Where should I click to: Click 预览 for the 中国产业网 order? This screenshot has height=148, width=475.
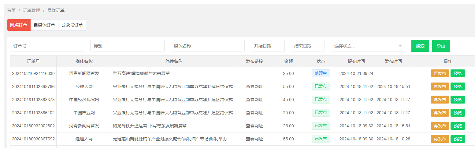(458, 113)
